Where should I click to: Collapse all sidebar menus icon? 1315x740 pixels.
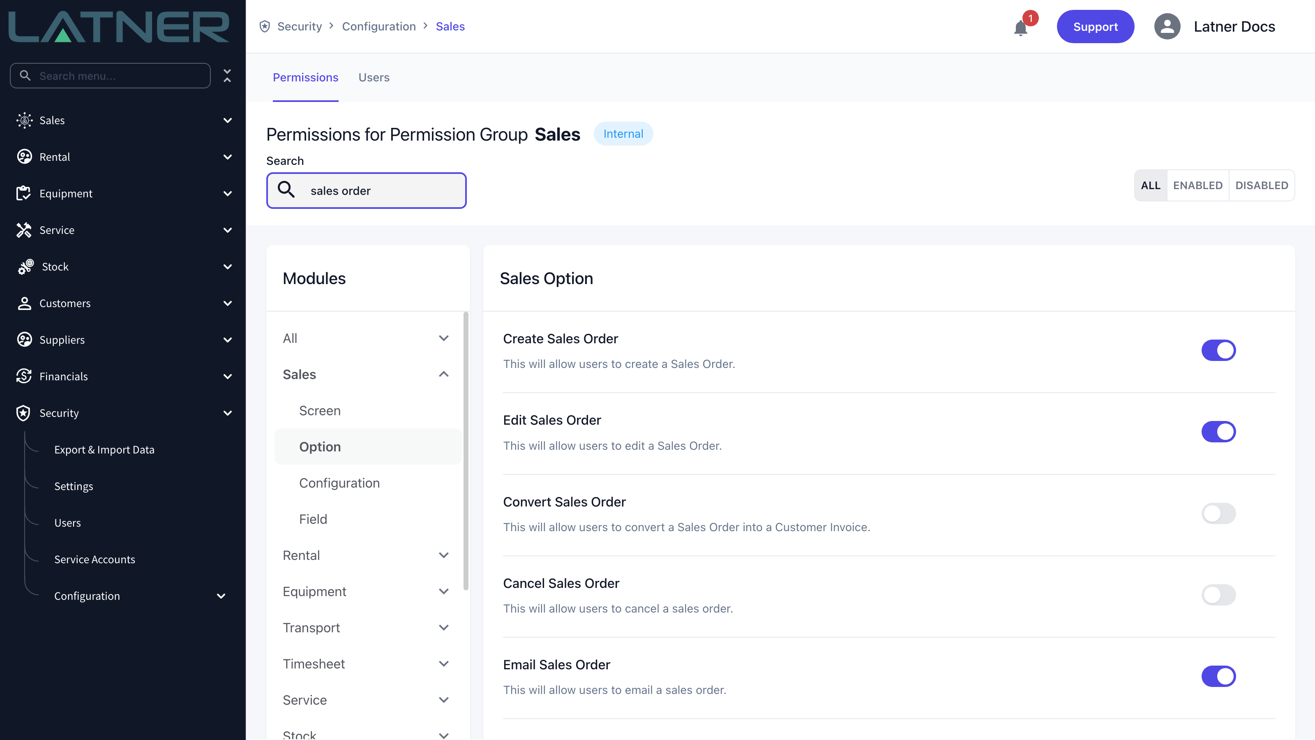pos(227,76)
